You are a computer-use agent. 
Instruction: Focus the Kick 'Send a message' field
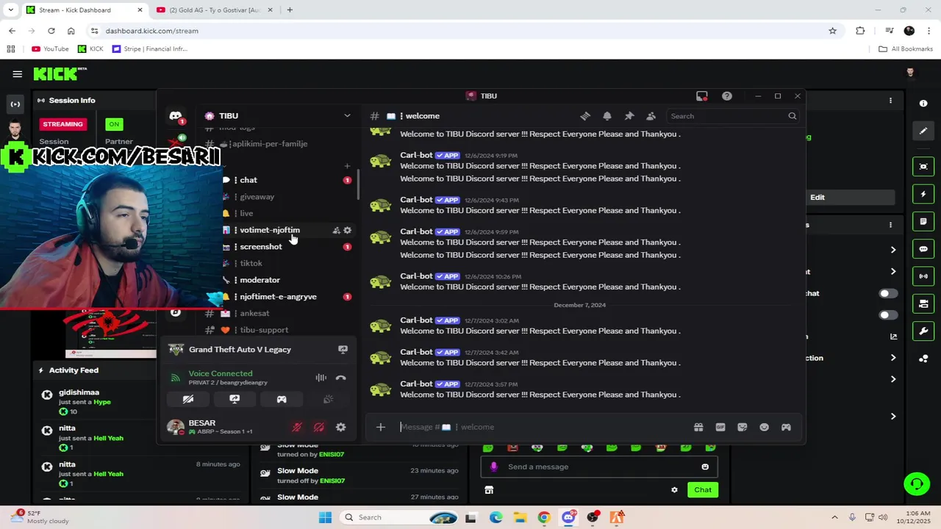599,467
